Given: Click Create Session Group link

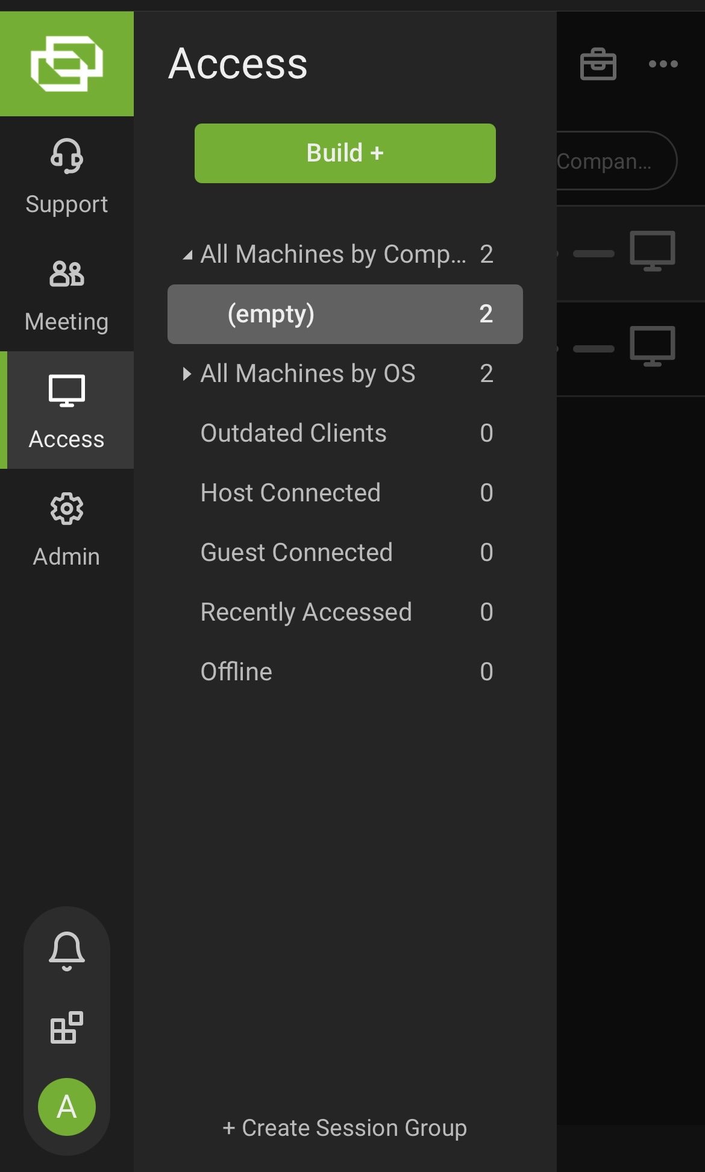Looking at the screenshot, I should click(x=345, y=1128).
